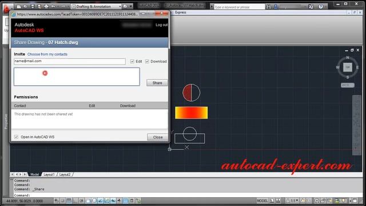The height and width of the screenshot is (206, 366).
Task: Click the New drawing icon in Quick Access toolbar
Action: (19, 6)
